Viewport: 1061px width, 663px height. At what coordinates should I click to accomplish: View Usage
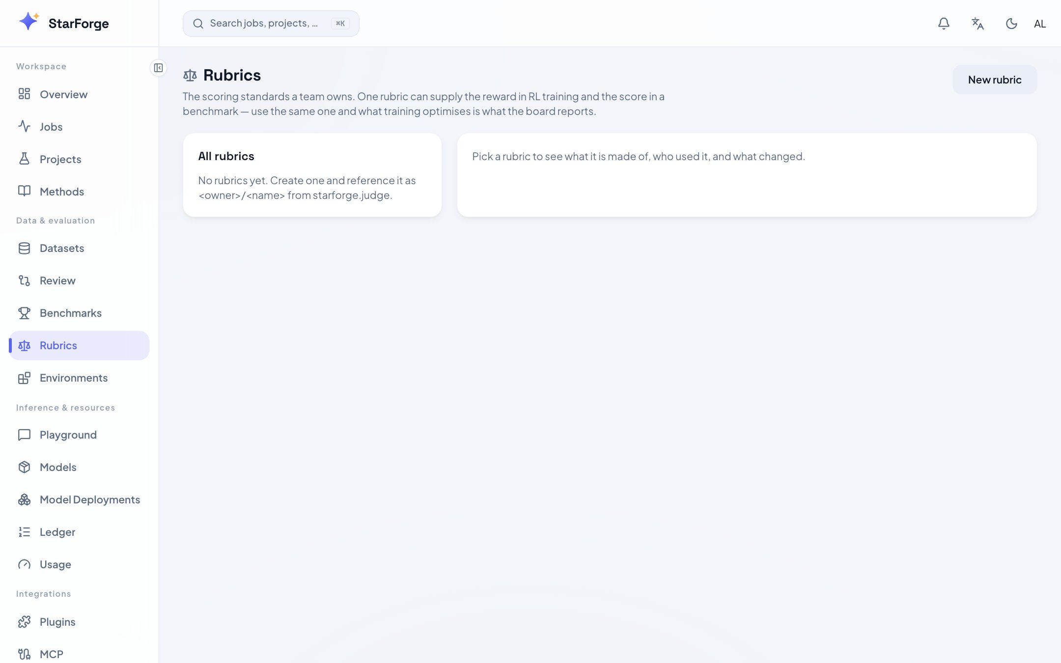79,564
